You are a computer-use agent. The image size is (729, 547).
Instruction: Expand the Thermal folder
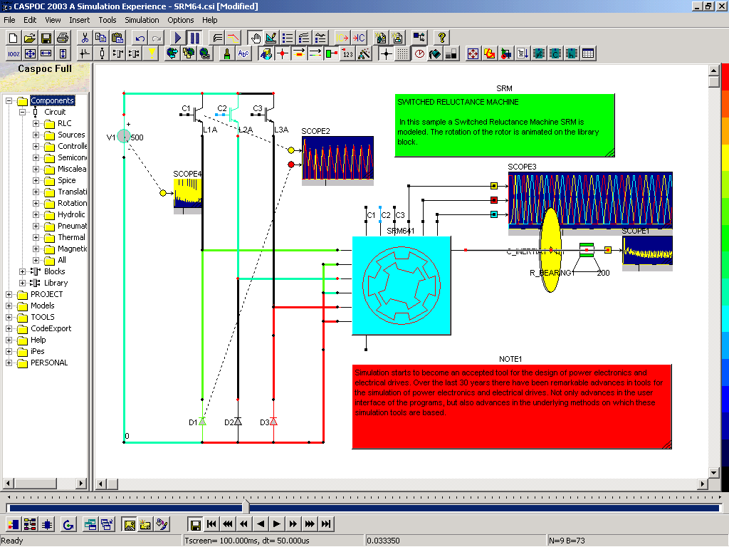(36, 237)
